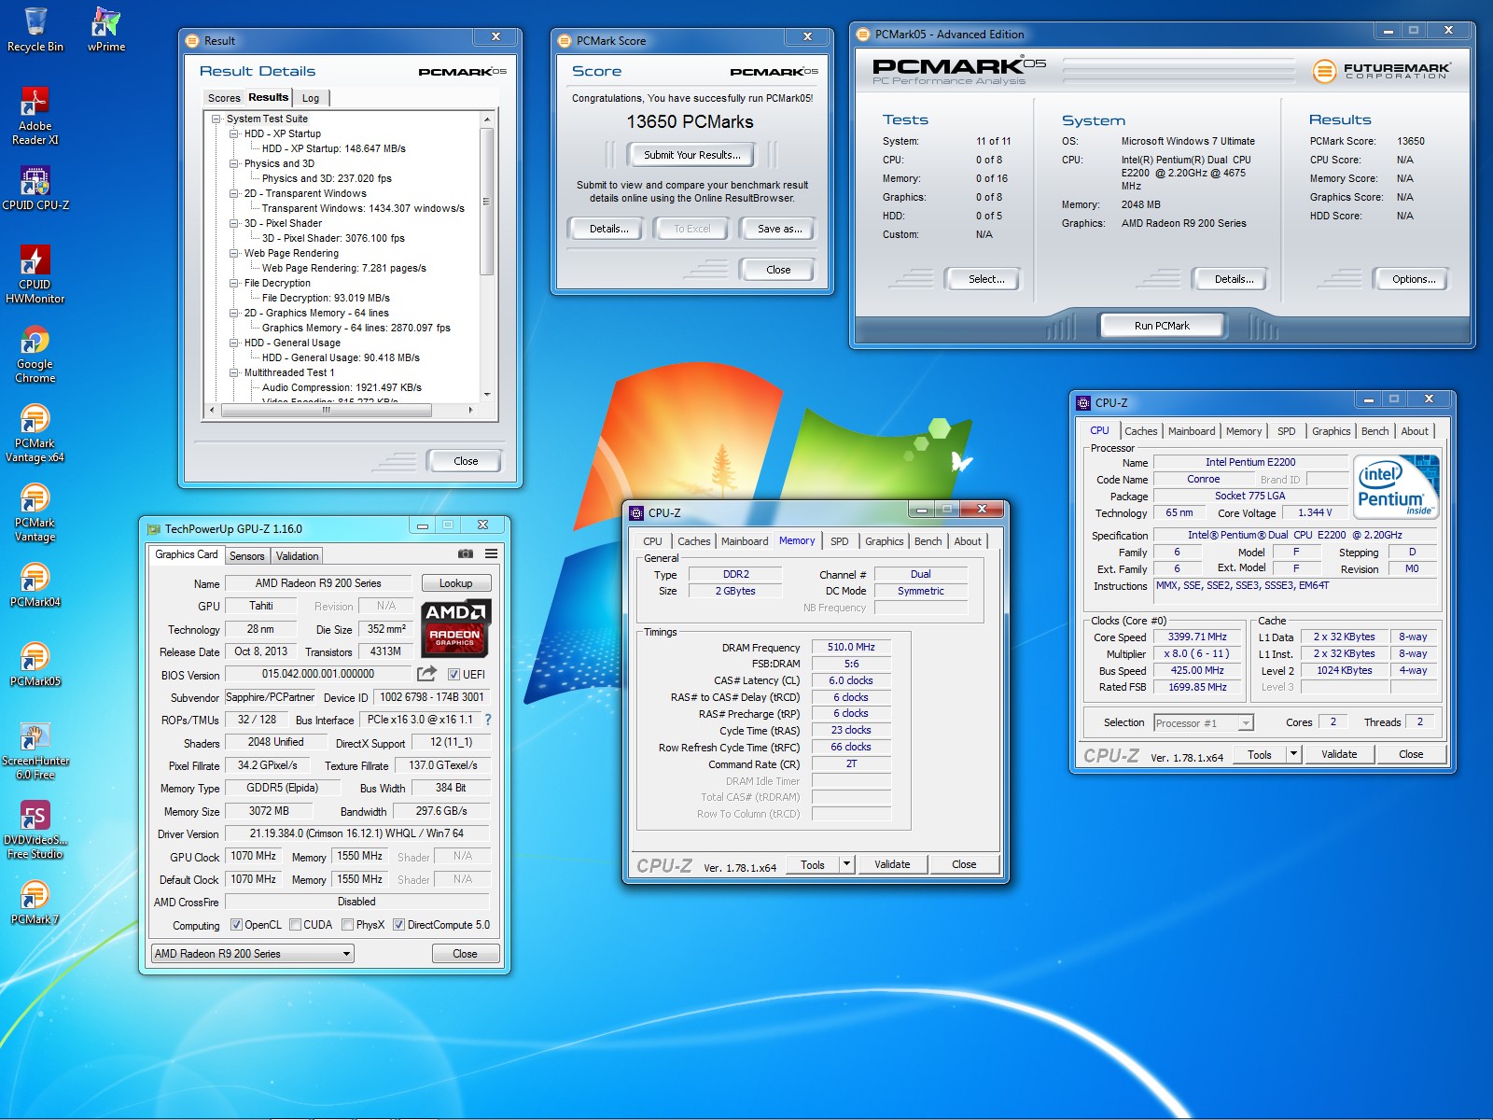This screenshot has width=1493, height=1120.
Task: Collapse the Web Page Rendering node
Action: (x=234, y=253)
